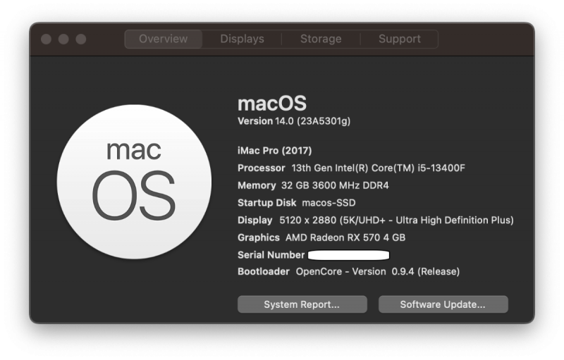Viewport: 564px width, 360px height.
Task: Click the Display 5120 x 2880 line
Action: [x=375, y=220]
